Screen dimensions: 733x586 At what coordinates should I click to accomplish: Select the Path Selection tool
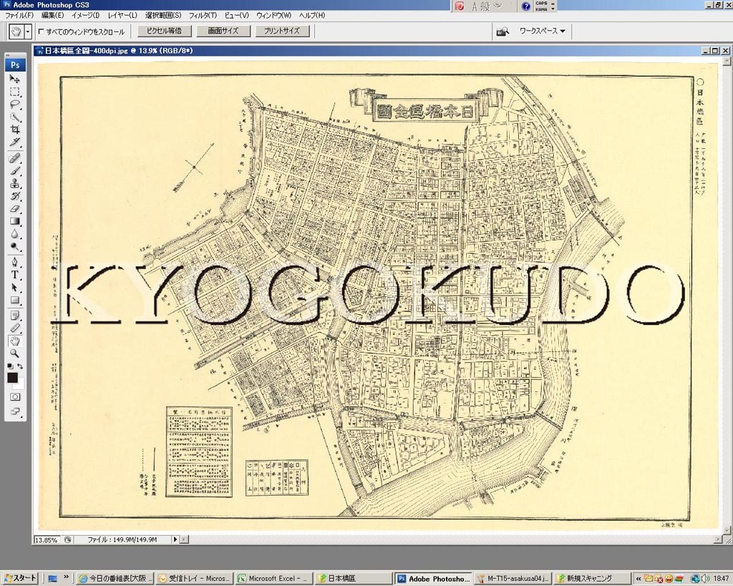coord(15,287)
